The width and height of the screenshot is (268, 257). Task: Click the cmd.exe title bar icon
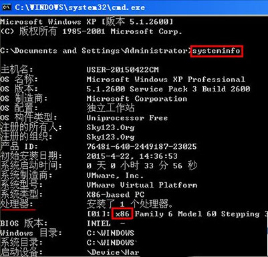[x=7, y=7]
